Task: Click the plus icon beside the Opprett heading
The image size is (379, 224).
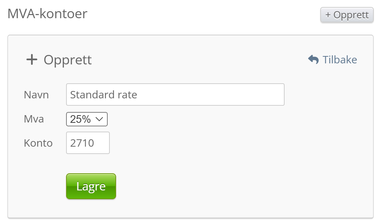Action: click(32, 60)
